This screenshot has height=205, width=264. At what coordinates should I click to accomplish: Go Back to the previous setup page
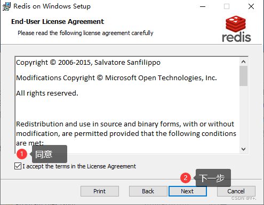point(148,191)
